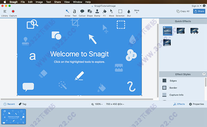This screenshot has height=127, width=207.
Task: Click the magnifier capture icon on canvas
Action: [32, 24]
